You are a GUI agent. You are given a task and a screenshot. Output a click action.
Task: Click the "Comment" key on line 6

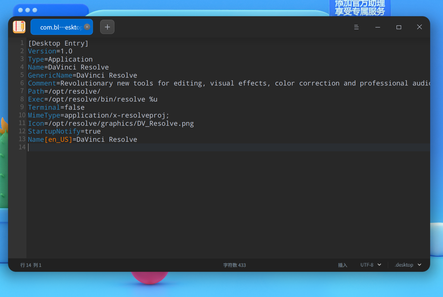pyautogui.click(x=42, y=83)
